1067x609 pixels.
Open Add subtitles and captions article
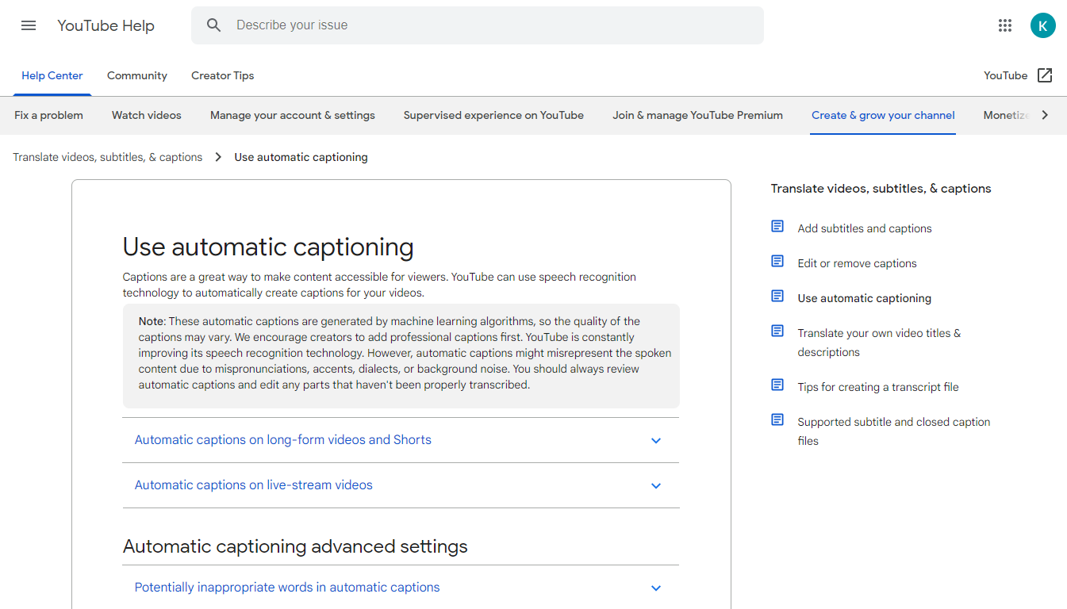point(865,228)
